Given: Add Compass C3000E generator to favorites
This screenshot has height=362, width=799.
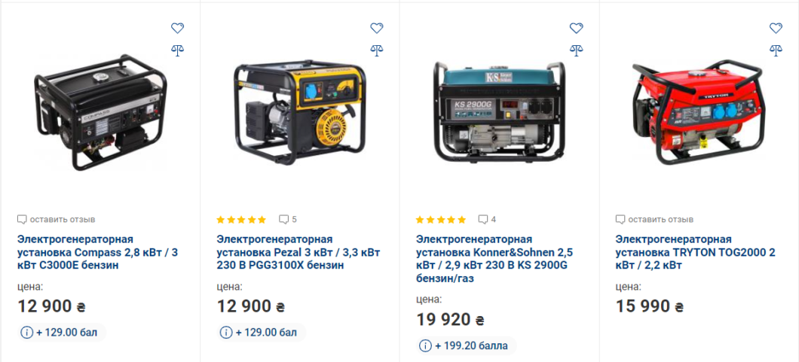Looking at the screenshot, I should click(x=177, y=29).
